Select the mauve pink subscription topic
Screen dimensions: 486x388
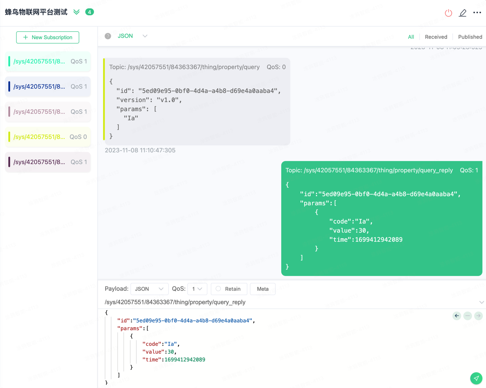coord(48,112)
